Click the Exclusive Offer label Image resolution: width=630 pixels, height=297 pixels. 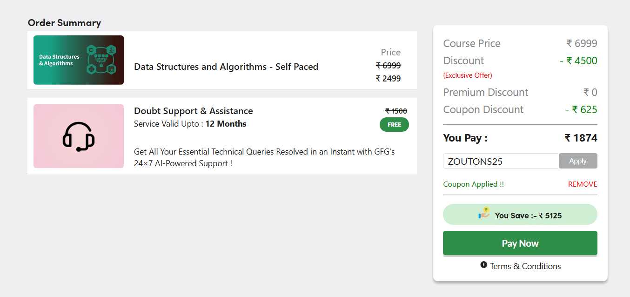[x=468, y=75]
